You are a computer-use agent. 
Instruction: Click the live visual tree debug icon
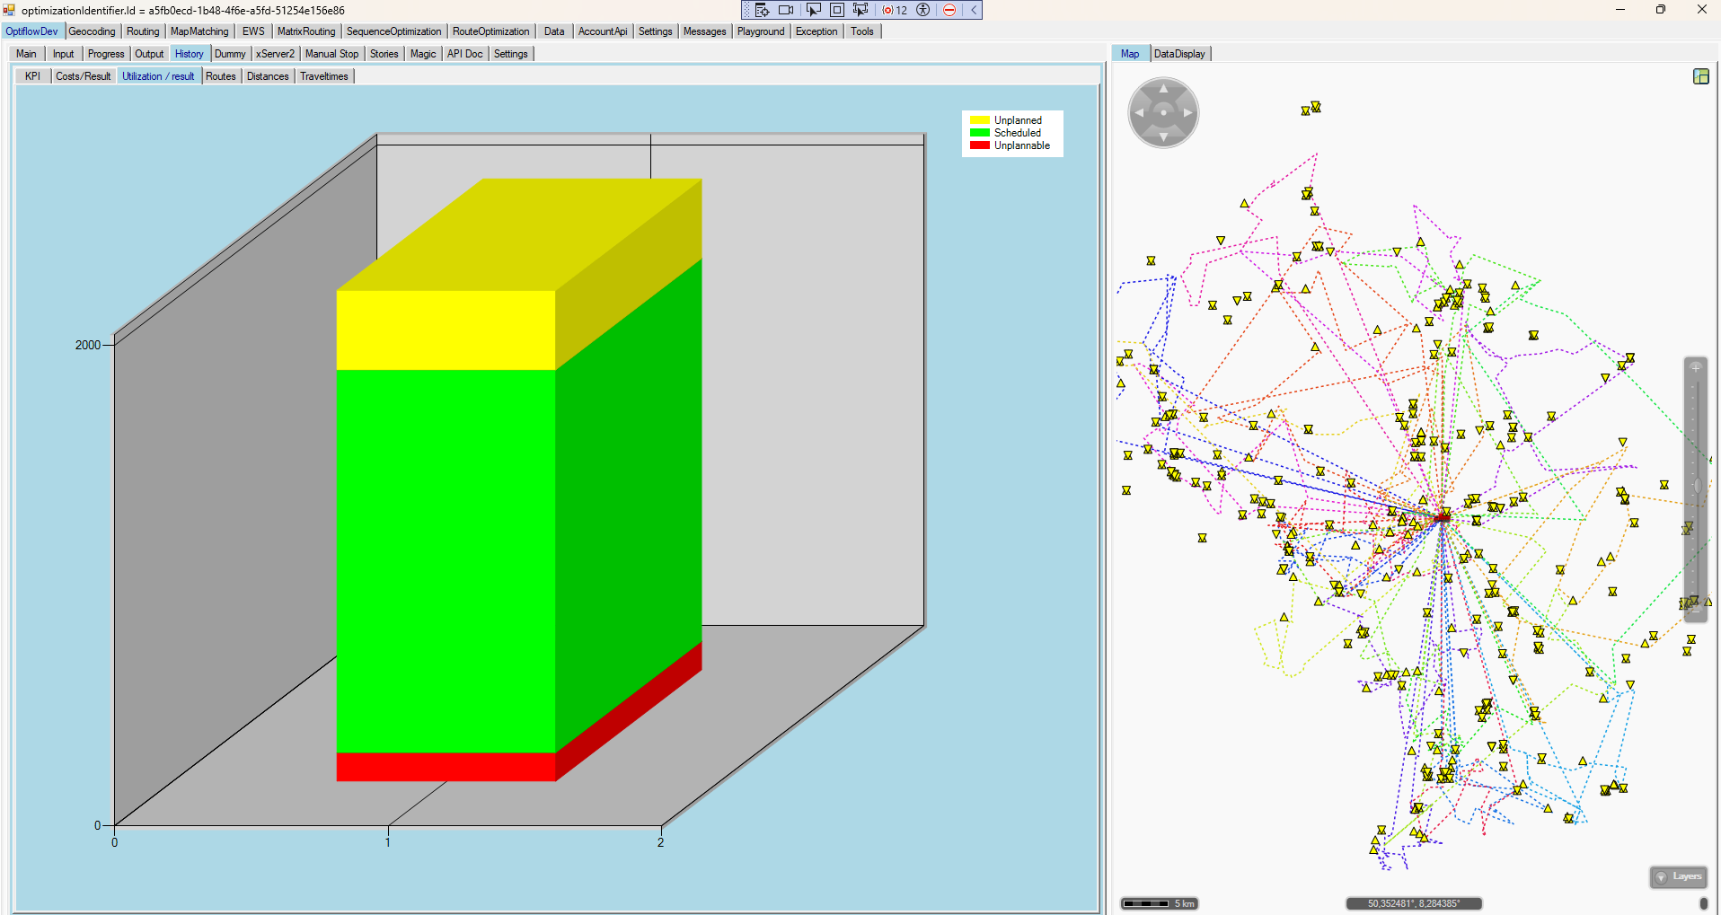tap(762, 10)
